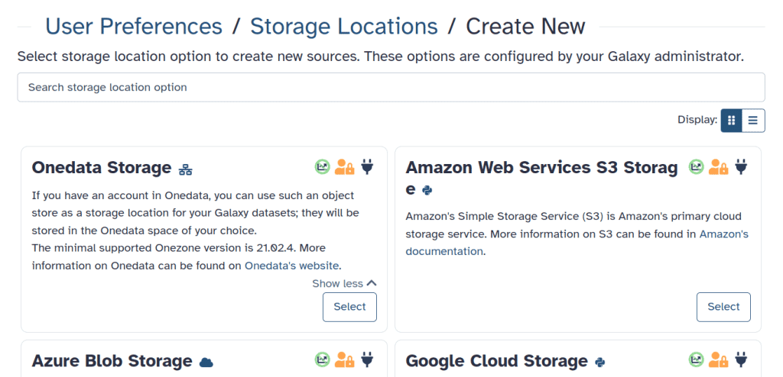The height and width of the screenshot is (377, 783).
Task: Go to User Preferences breadcrumb
Action: pos(134,27)
